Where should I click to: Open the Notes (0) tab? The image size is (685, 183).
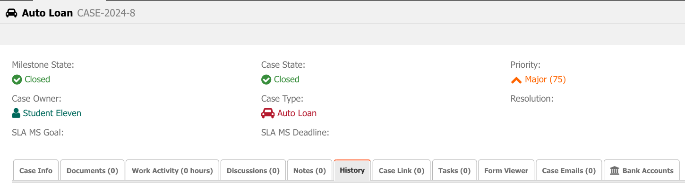pyautogui.click(x=309, y=171)
